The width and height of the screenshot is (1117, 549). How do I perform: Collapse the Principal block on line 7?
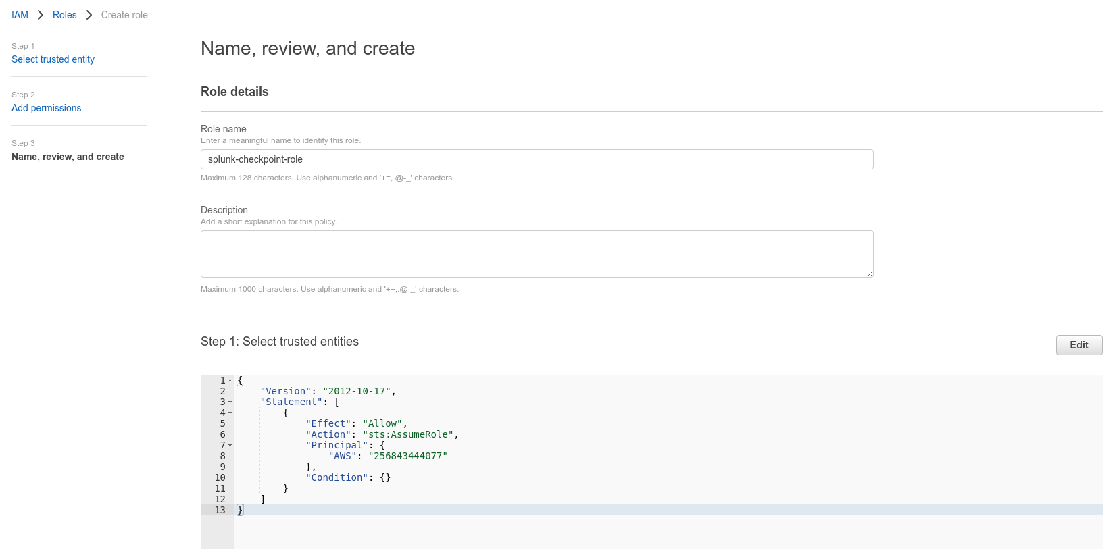(230, 446)
